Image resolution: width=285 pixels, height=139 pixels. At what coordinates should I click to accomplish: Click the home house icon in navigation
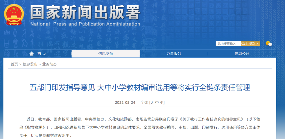32,54
